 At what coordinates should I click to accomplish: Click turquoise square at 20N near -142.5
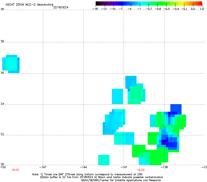[104, 160]
